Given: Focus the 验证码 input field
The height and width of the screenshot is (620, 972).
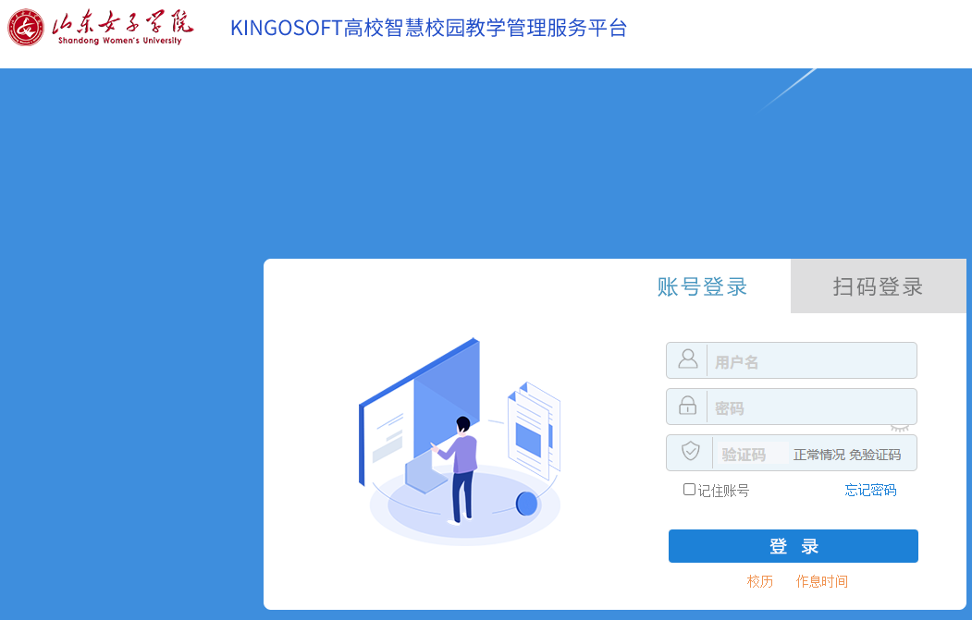Looking at the screenshot, I should tap(751, 454).
